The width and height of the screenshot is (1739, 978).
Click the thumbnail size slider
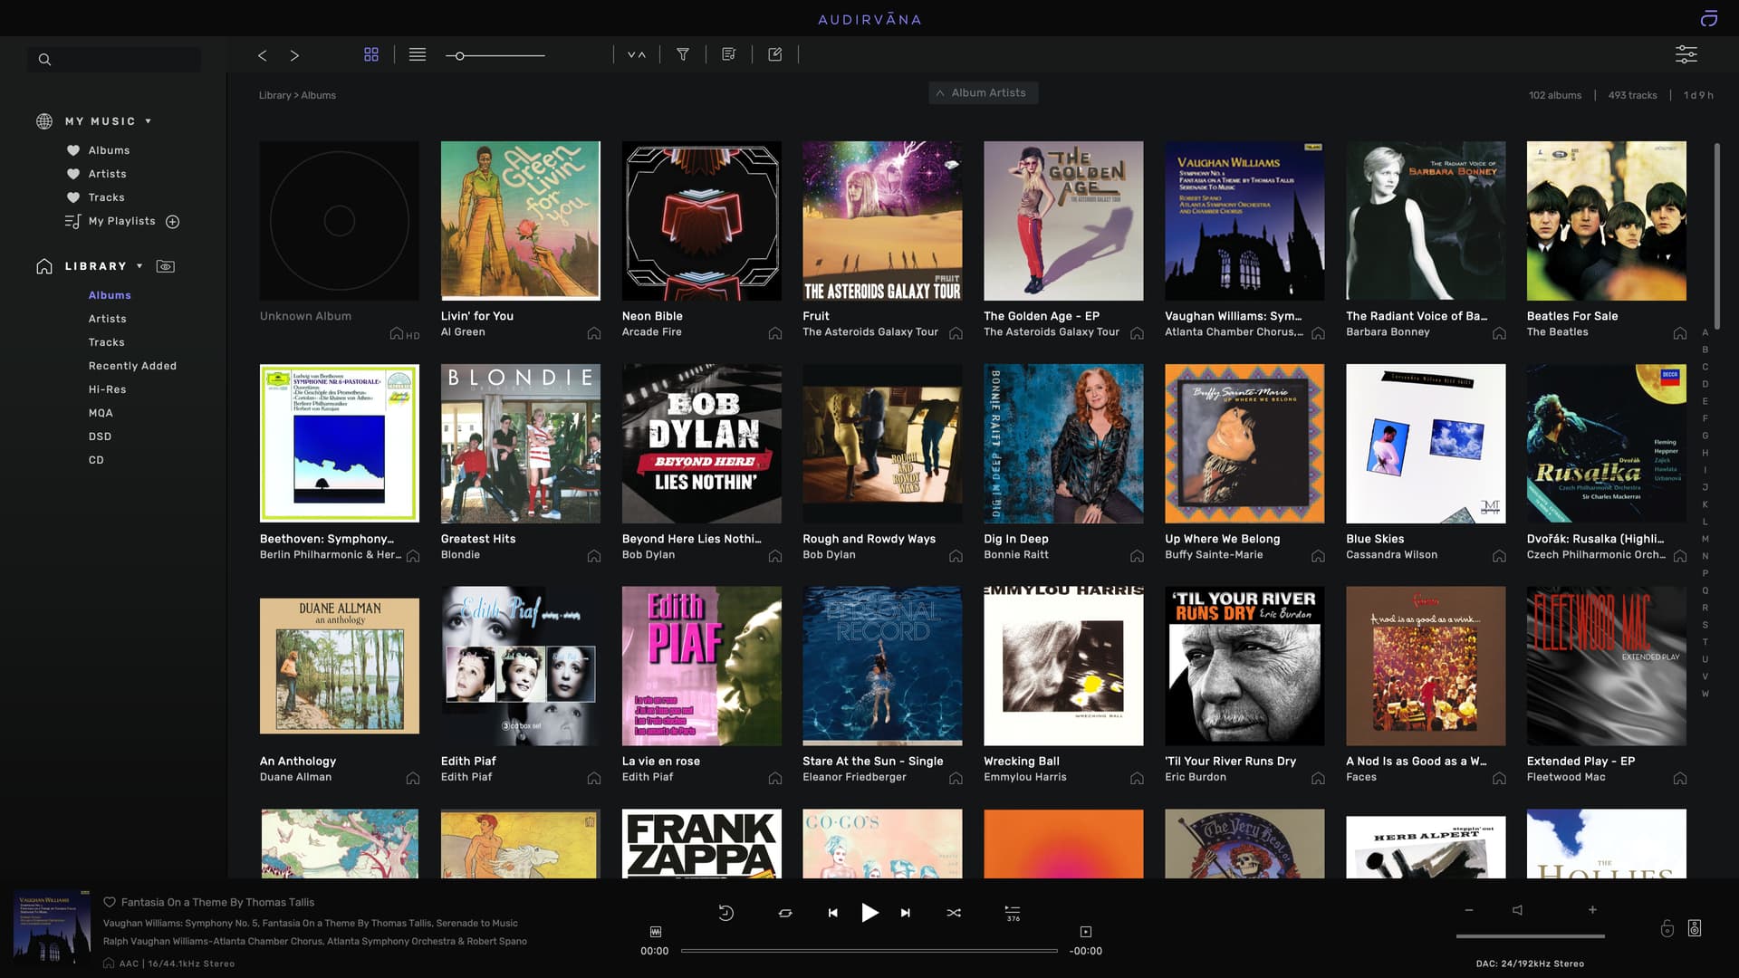(x=460, y=56)
